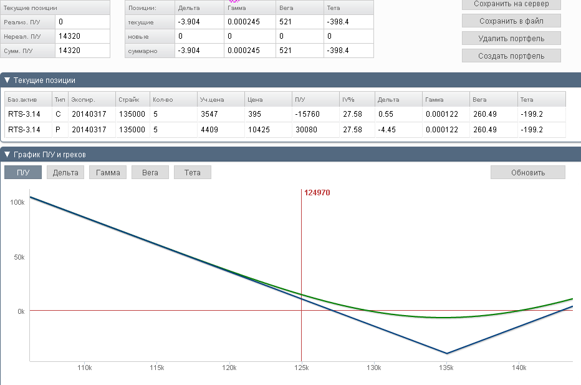Switch chart to Гамма
This screenshot has height=385, width=581.
108,172
